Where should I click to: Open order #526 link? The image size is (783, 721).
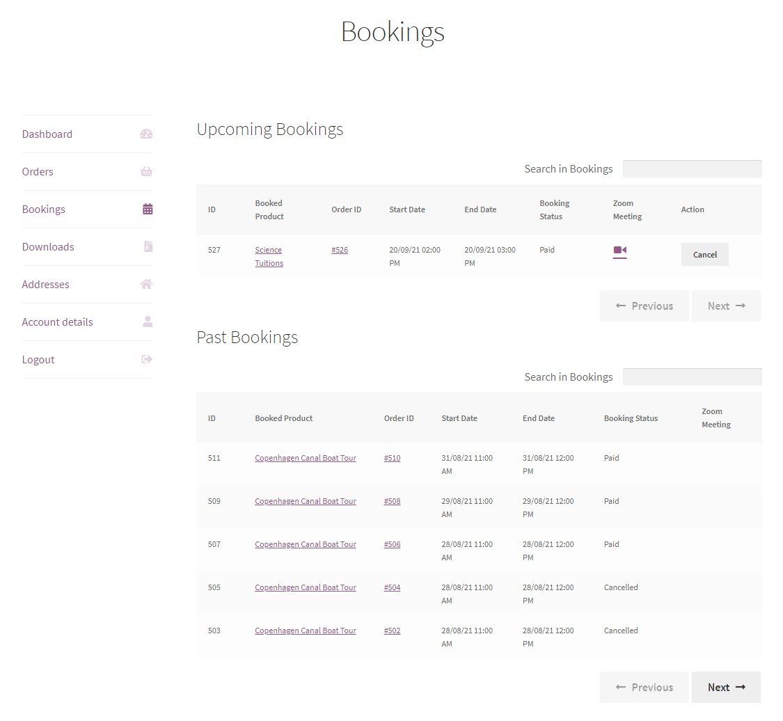(340, 250)
